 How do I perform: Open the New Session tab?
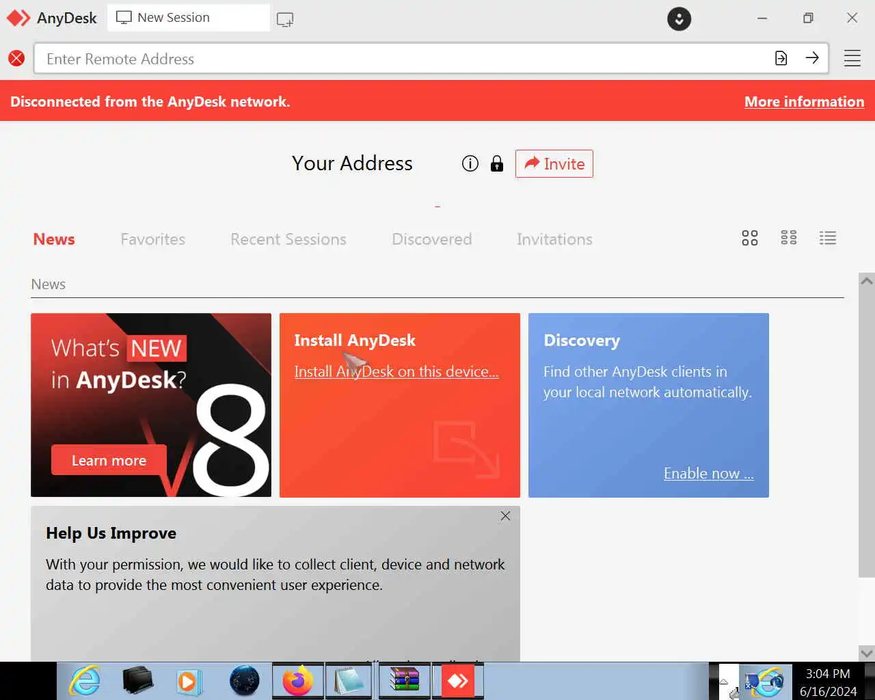(188, 18)
